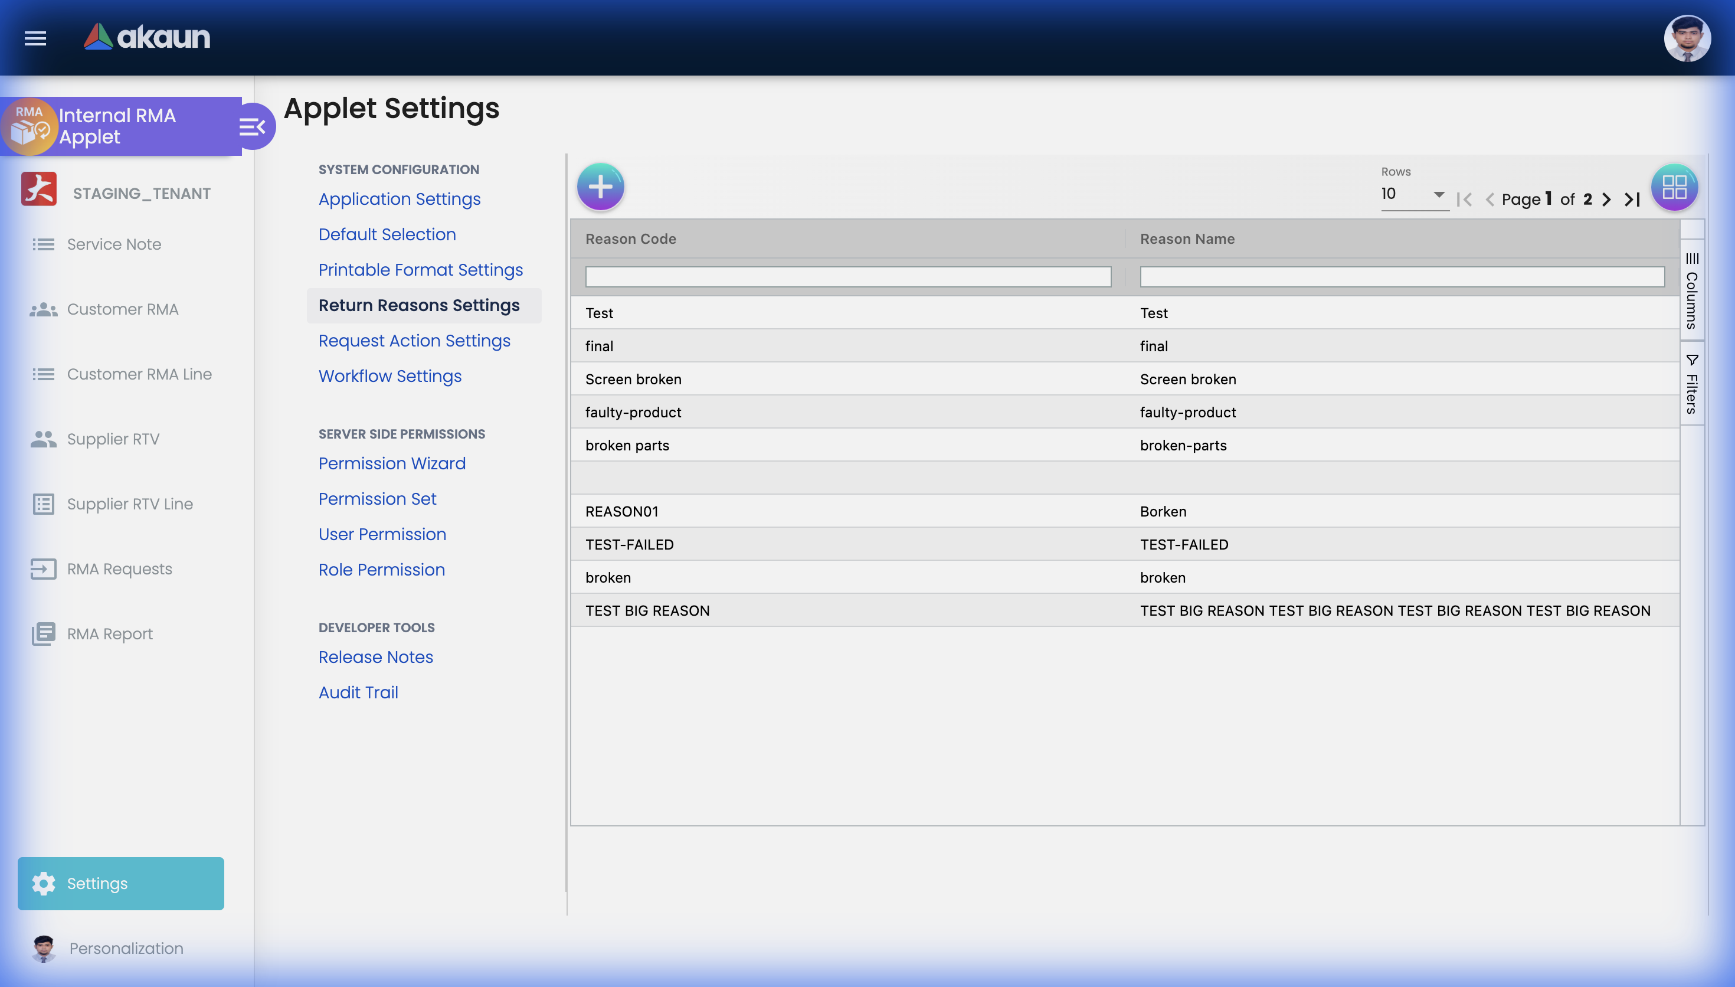Open RMA Requests from the sidebar

click(119, 568)
